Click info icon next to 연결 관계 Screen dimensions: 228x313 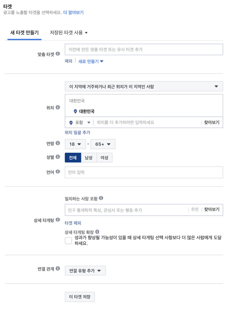pyautogui.click(x=58, y=268)
